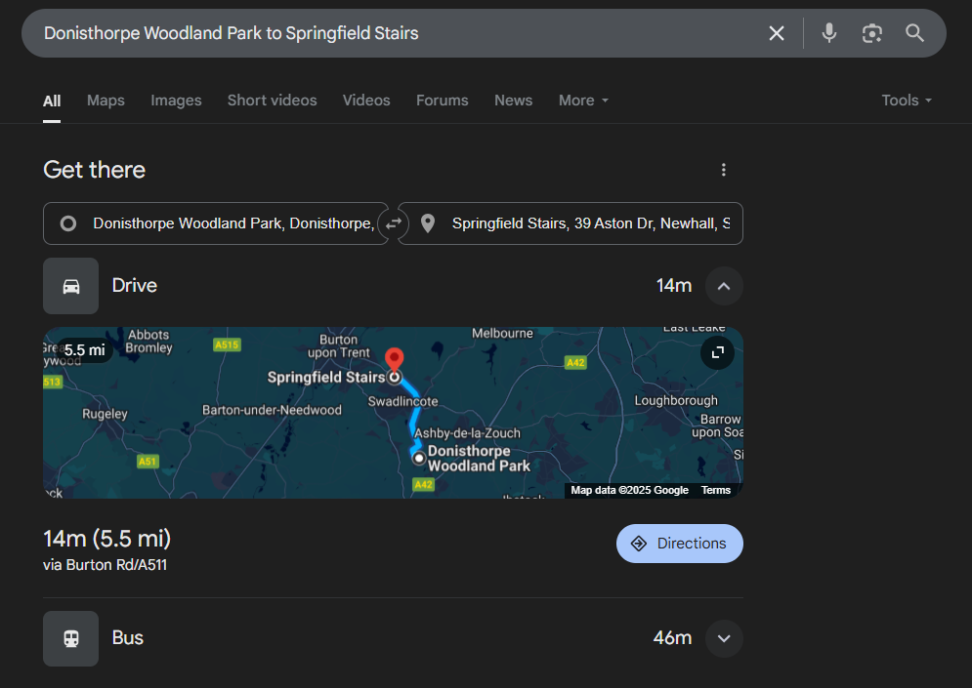This screenshot has height=688, width=972.
Task: Click the magnifying glass search icon
Action: tap(914, 33)
